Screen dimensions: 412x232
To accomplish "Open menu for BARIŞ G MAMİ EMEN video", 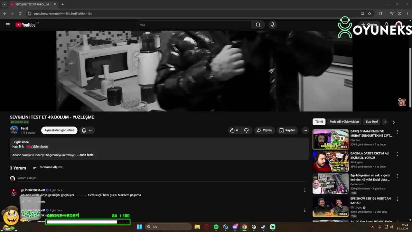I will tap(397, 132).
